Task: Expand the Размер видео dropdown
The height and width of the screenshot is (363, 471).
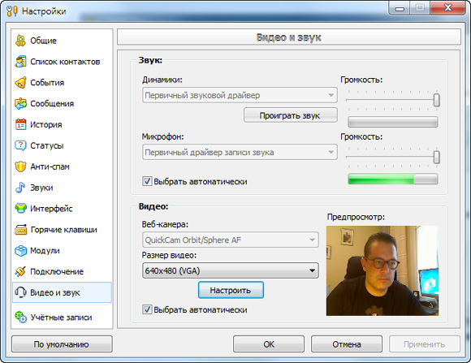Action: click(x=231, y=270)
